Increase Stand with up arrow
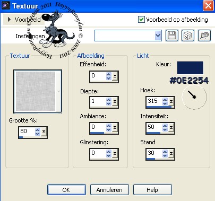215x201 pixels. point(165,152)
